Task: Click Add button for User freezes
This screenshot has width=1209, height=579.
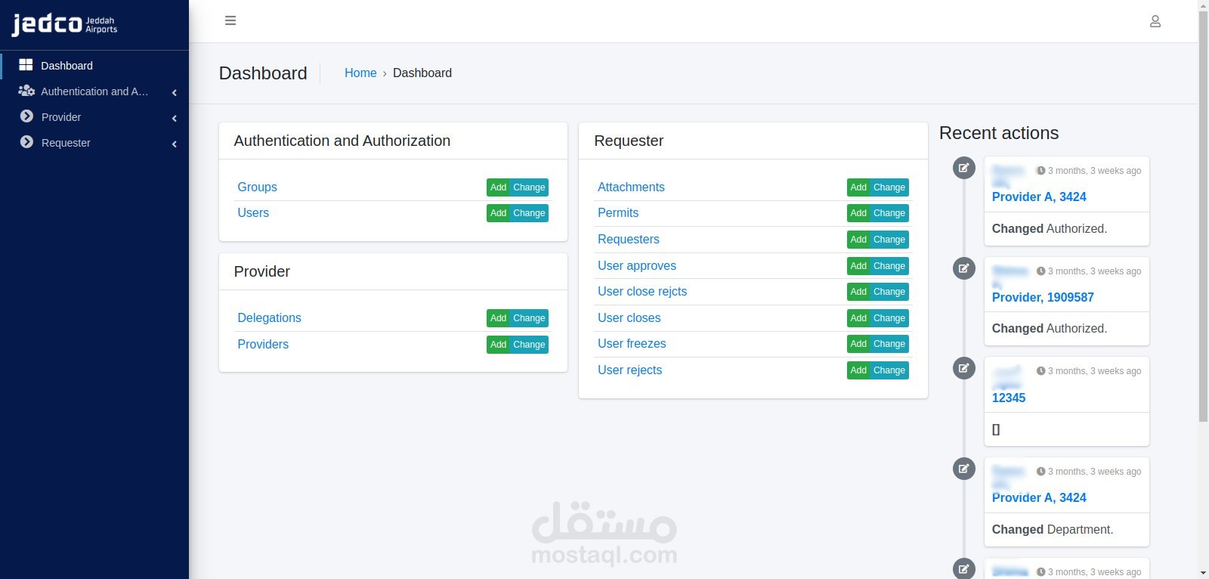Action: (858, 344)
